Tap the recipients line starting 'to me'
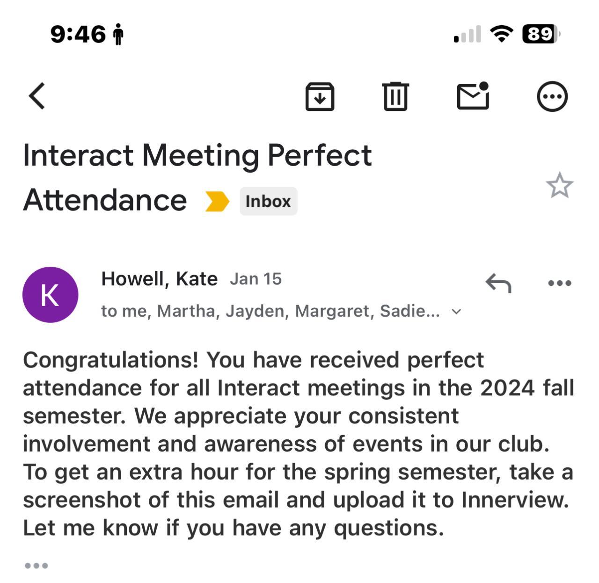Image resolution: width=599 pixels, height=583 pixels. (270, 311)
